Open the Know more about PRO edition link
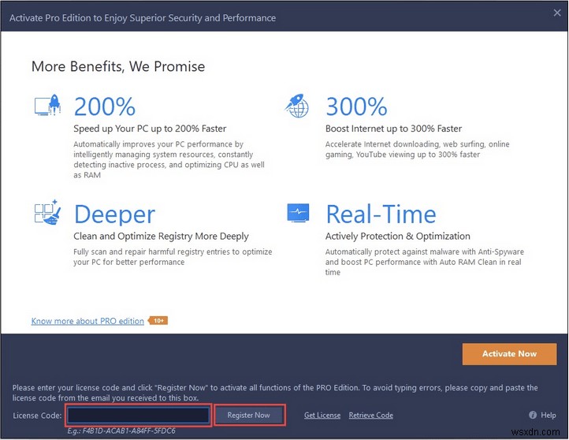 [87, 321]
